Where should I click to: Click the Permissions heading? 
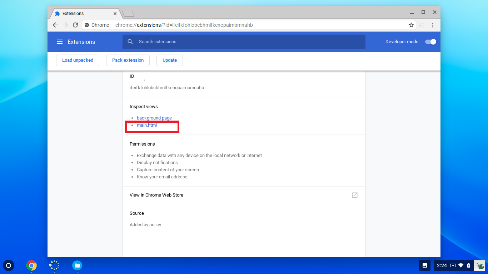pos(142,144)
